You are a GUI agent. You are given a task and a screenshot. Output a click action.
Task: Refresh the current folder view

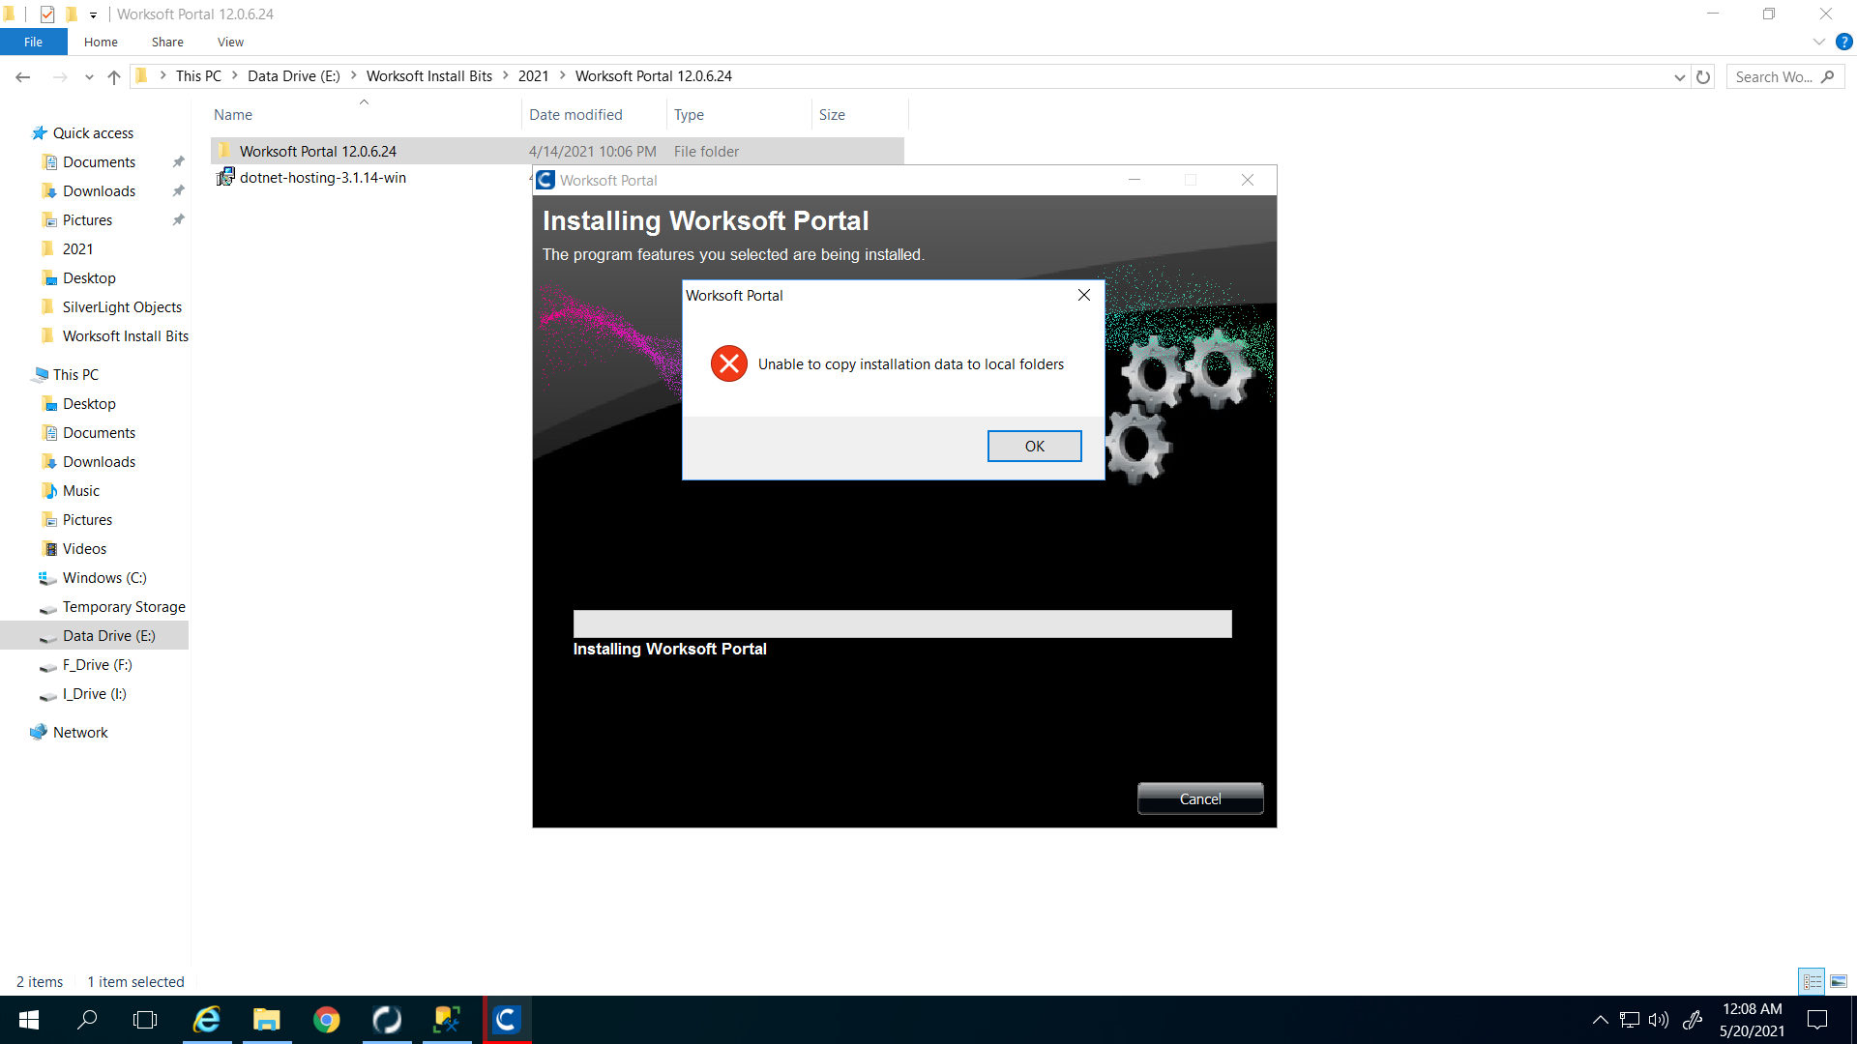(1703, 76)
